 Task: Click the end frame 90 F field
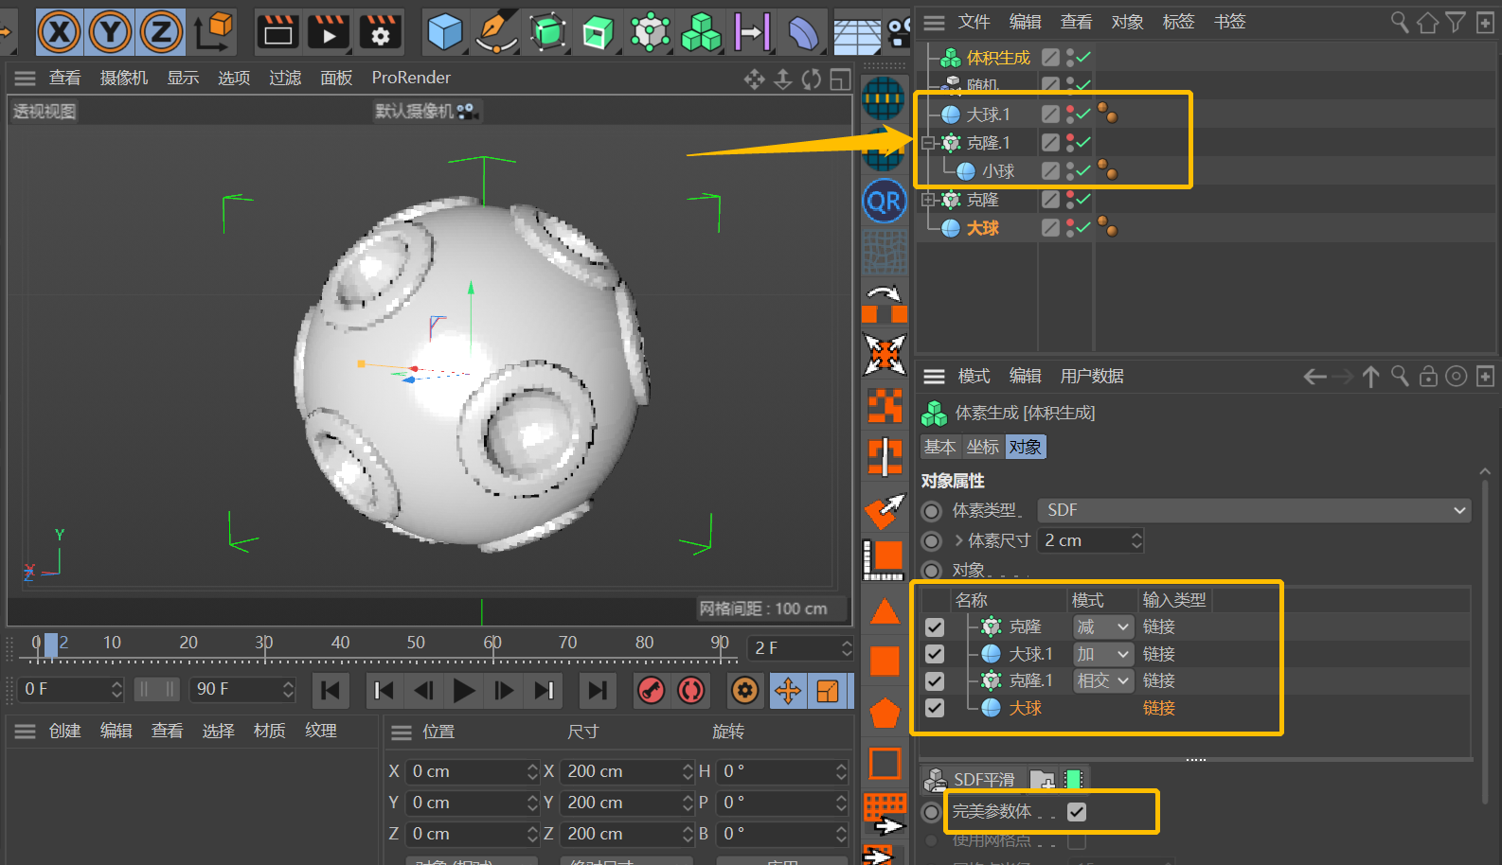point(243,689)
